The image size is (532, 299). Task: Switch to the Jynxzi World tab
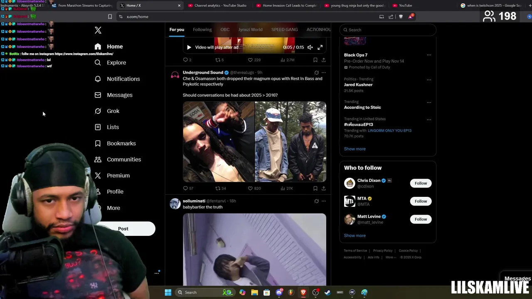point(250,29)
